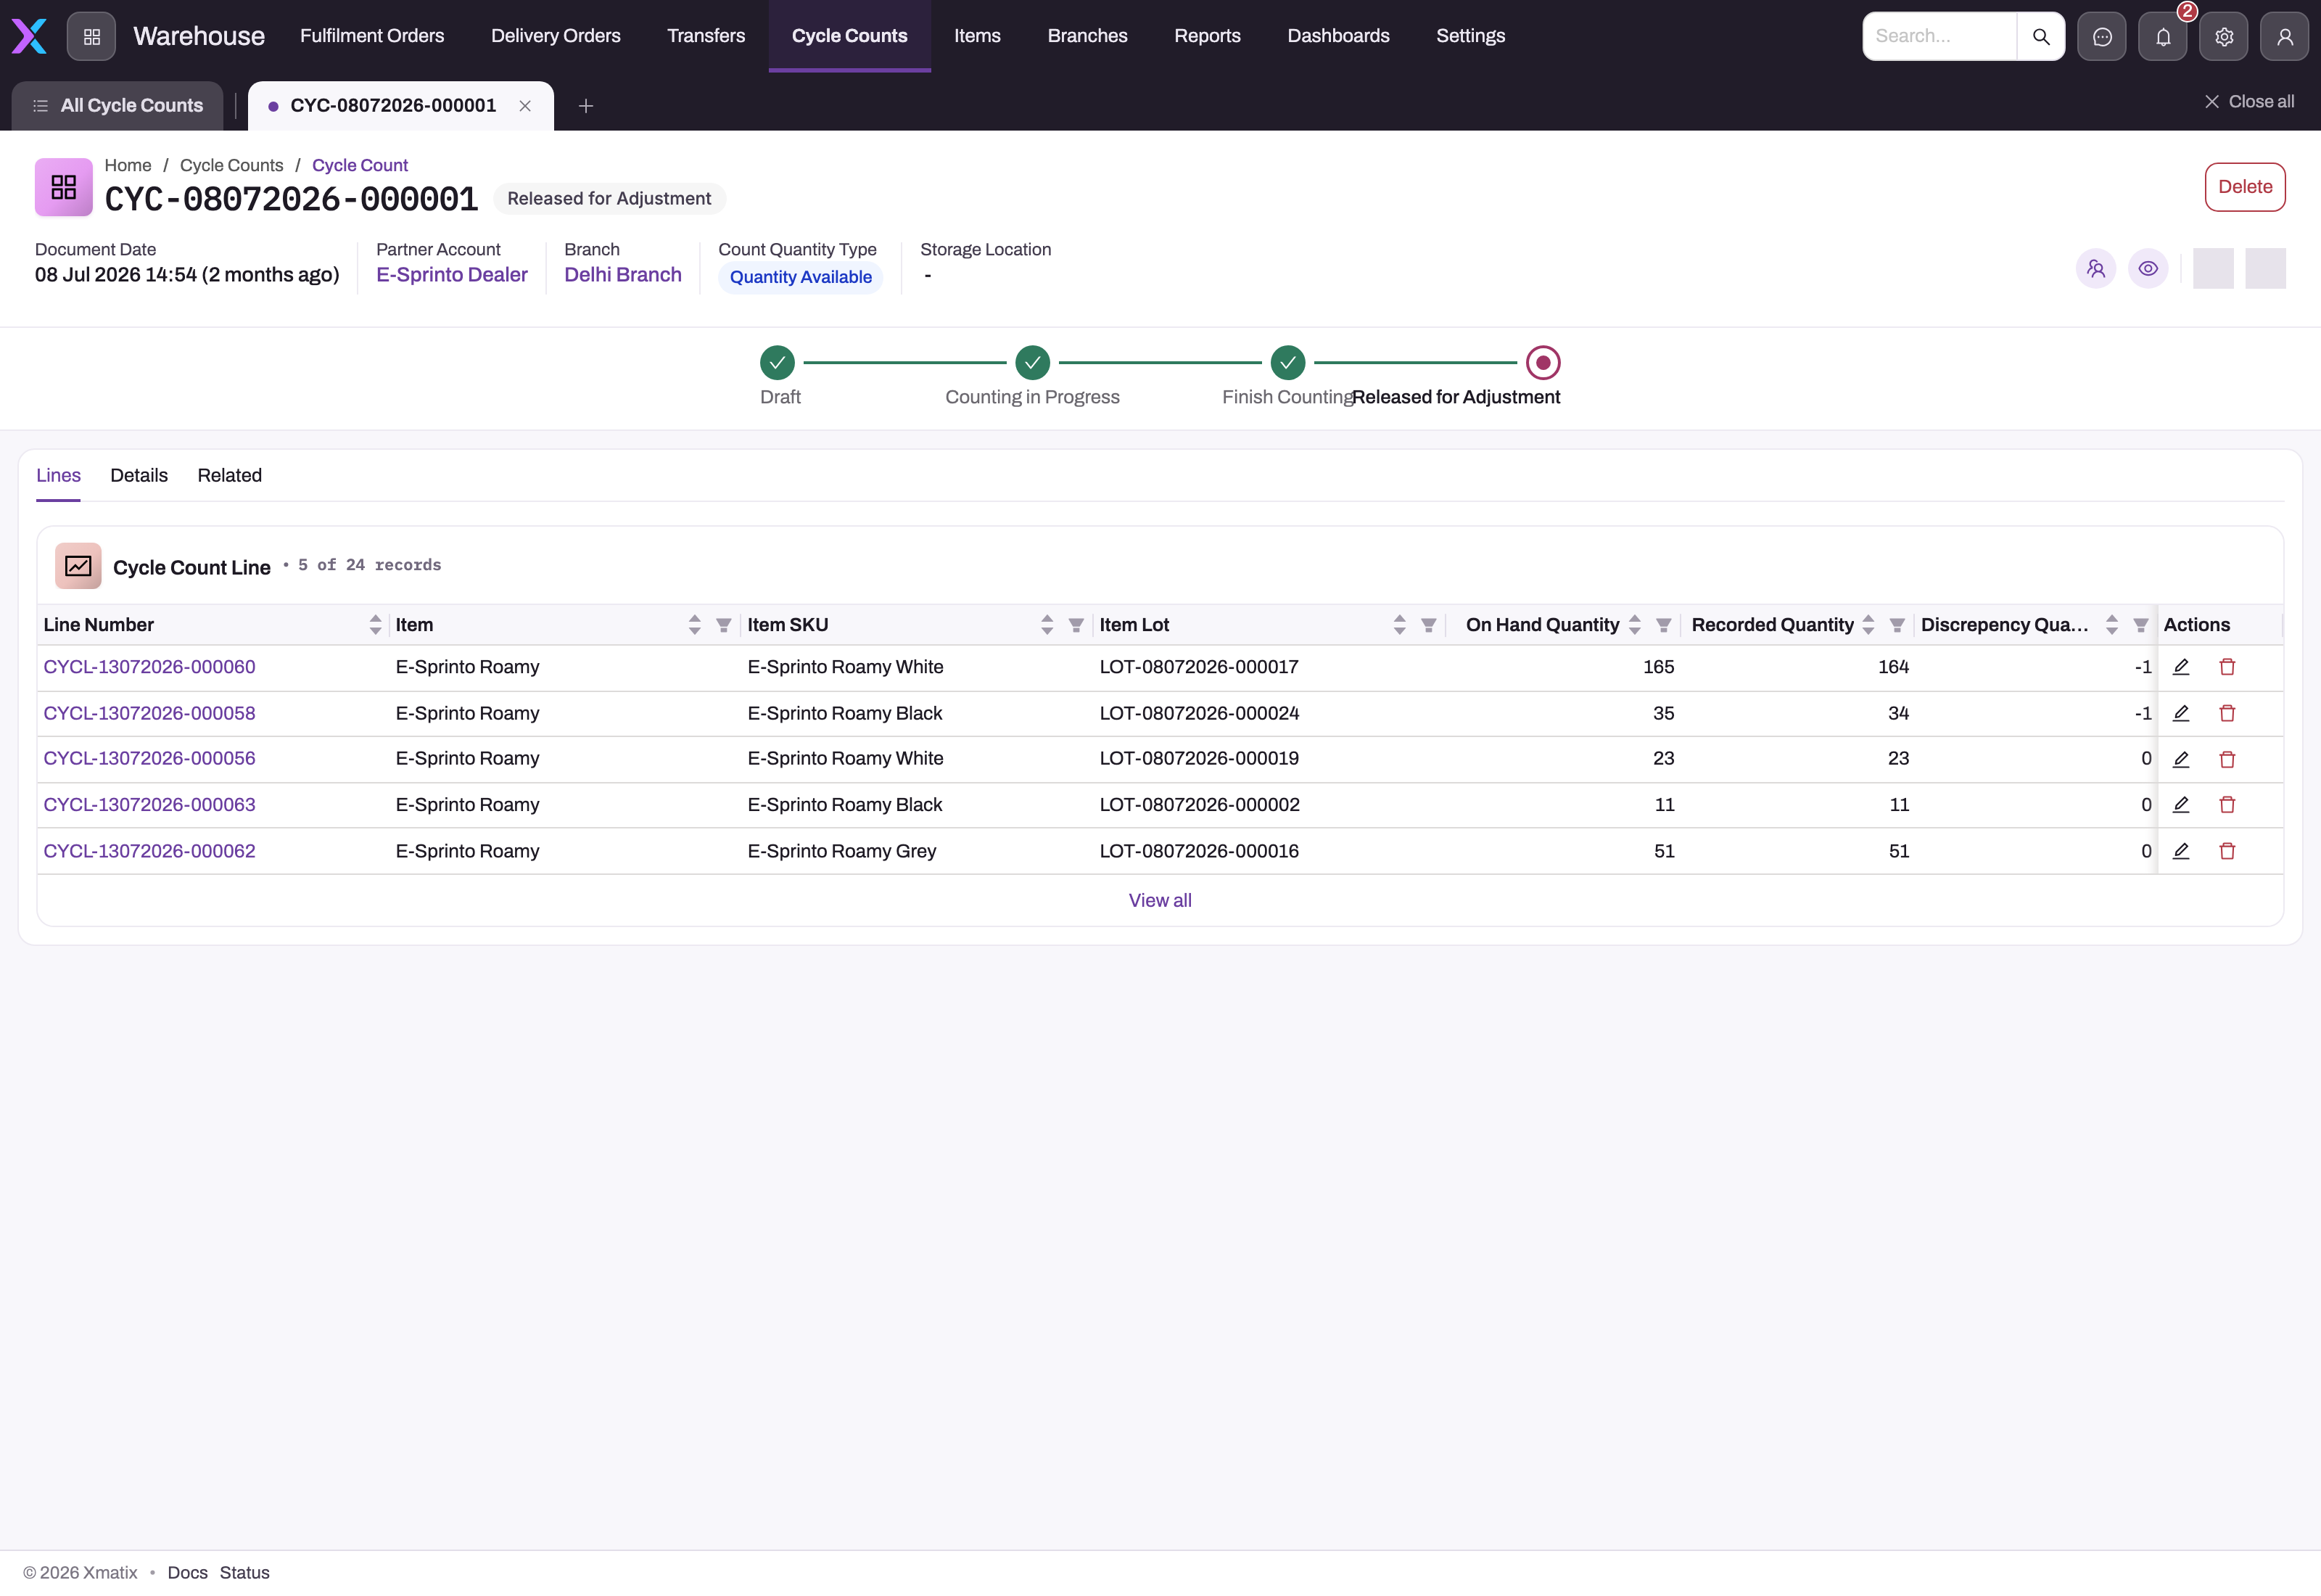Open the Reports menu

1206,36
